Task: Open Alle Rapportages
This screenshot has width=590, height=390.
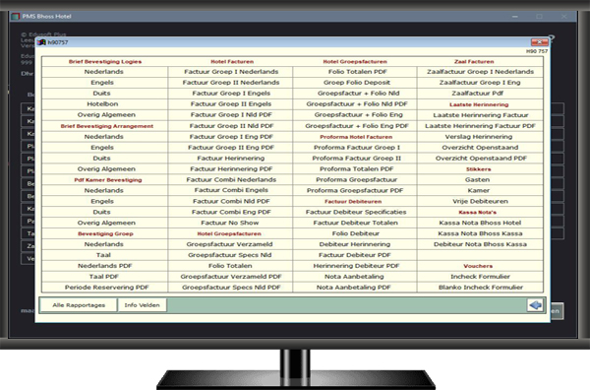Action: pos(79,305)
